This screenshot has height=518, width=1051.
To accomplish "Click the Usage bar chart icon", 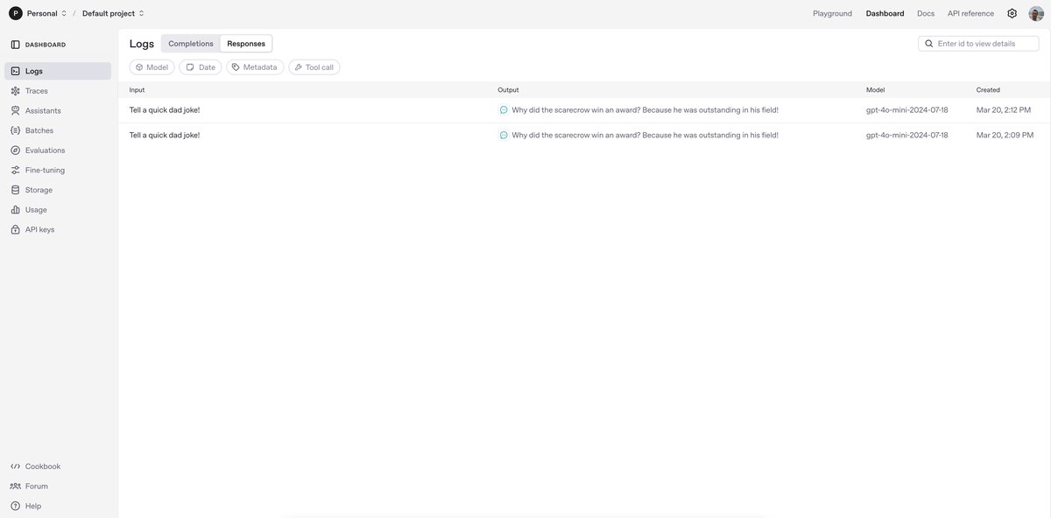I will click(x=16, y=210).
